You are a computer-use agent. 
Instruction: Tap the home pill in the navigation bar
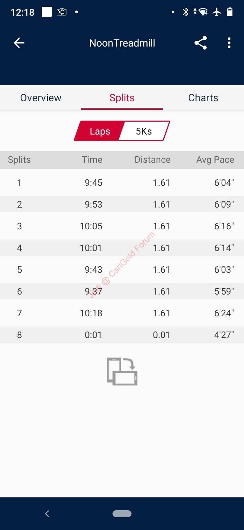coord(122,514)
